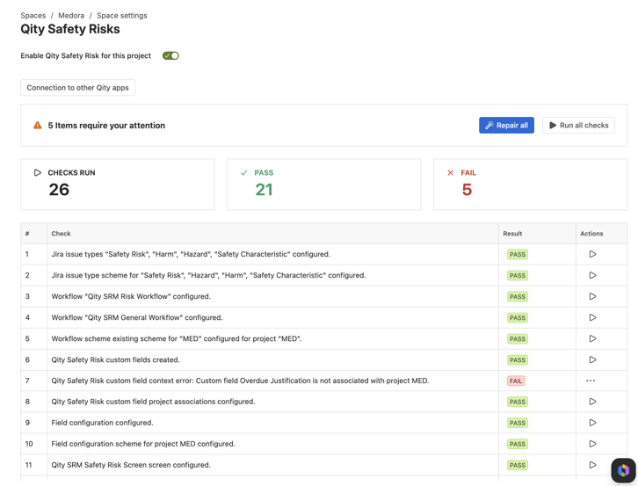Click 'Field configuration configured.' text
Screen dimensions: 638x486
[102, 423]
